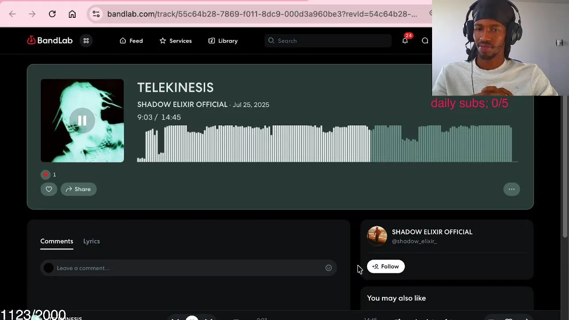Pause the TELEKINESIS track on the cover art
This screenshot has width=569, height=320.
pyautogui.click(x=82, y=120)
